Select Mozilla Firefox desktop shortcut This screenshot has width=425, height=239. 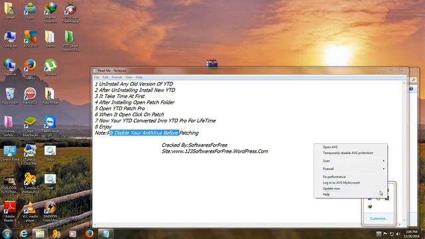pos(30,69)
